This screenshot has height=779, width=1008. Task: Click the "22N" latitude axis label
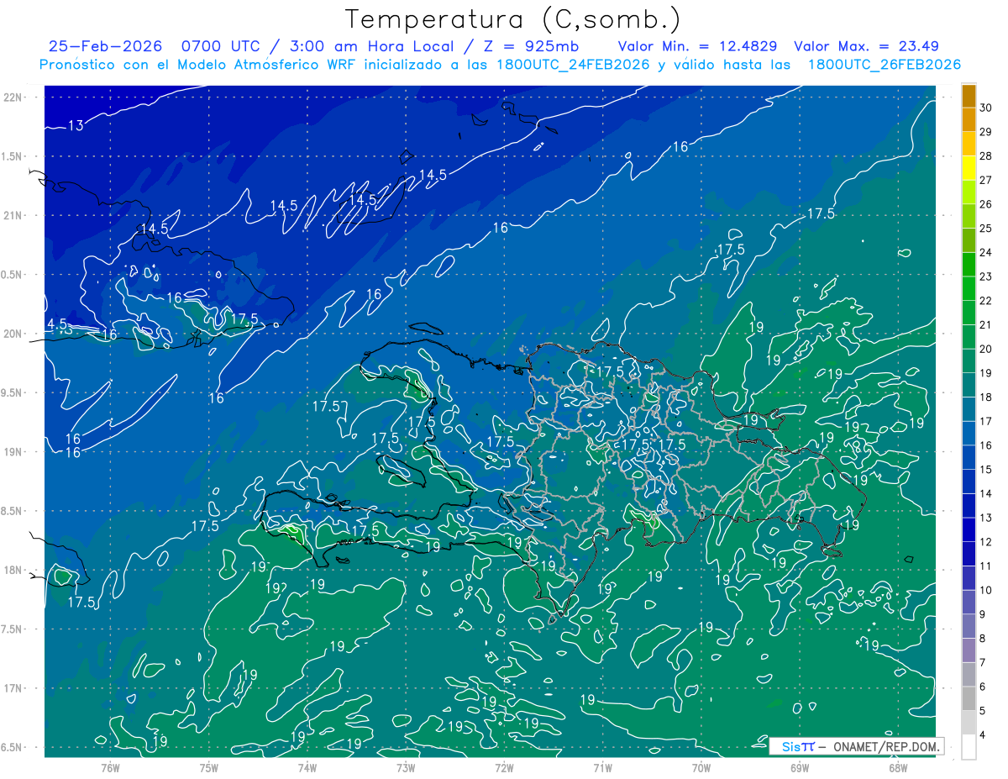point(13,97)
